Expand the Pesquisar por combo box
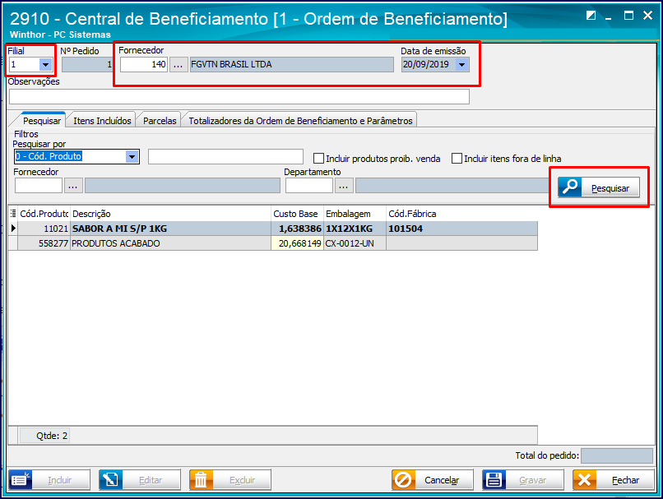 [x=132, y=157]
